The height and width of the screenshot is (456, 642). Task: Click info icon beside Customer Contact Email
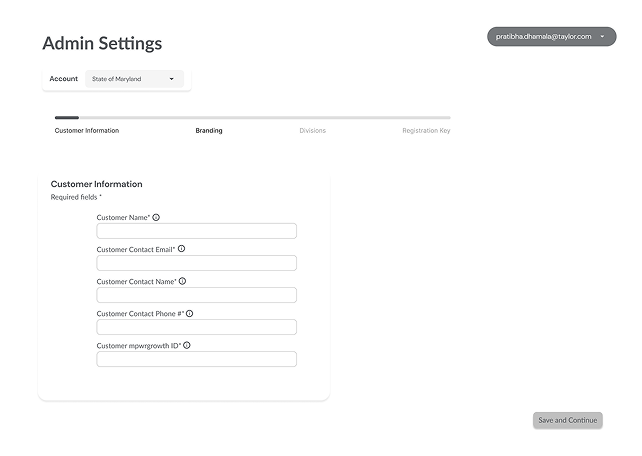click(x=181, y=249)
